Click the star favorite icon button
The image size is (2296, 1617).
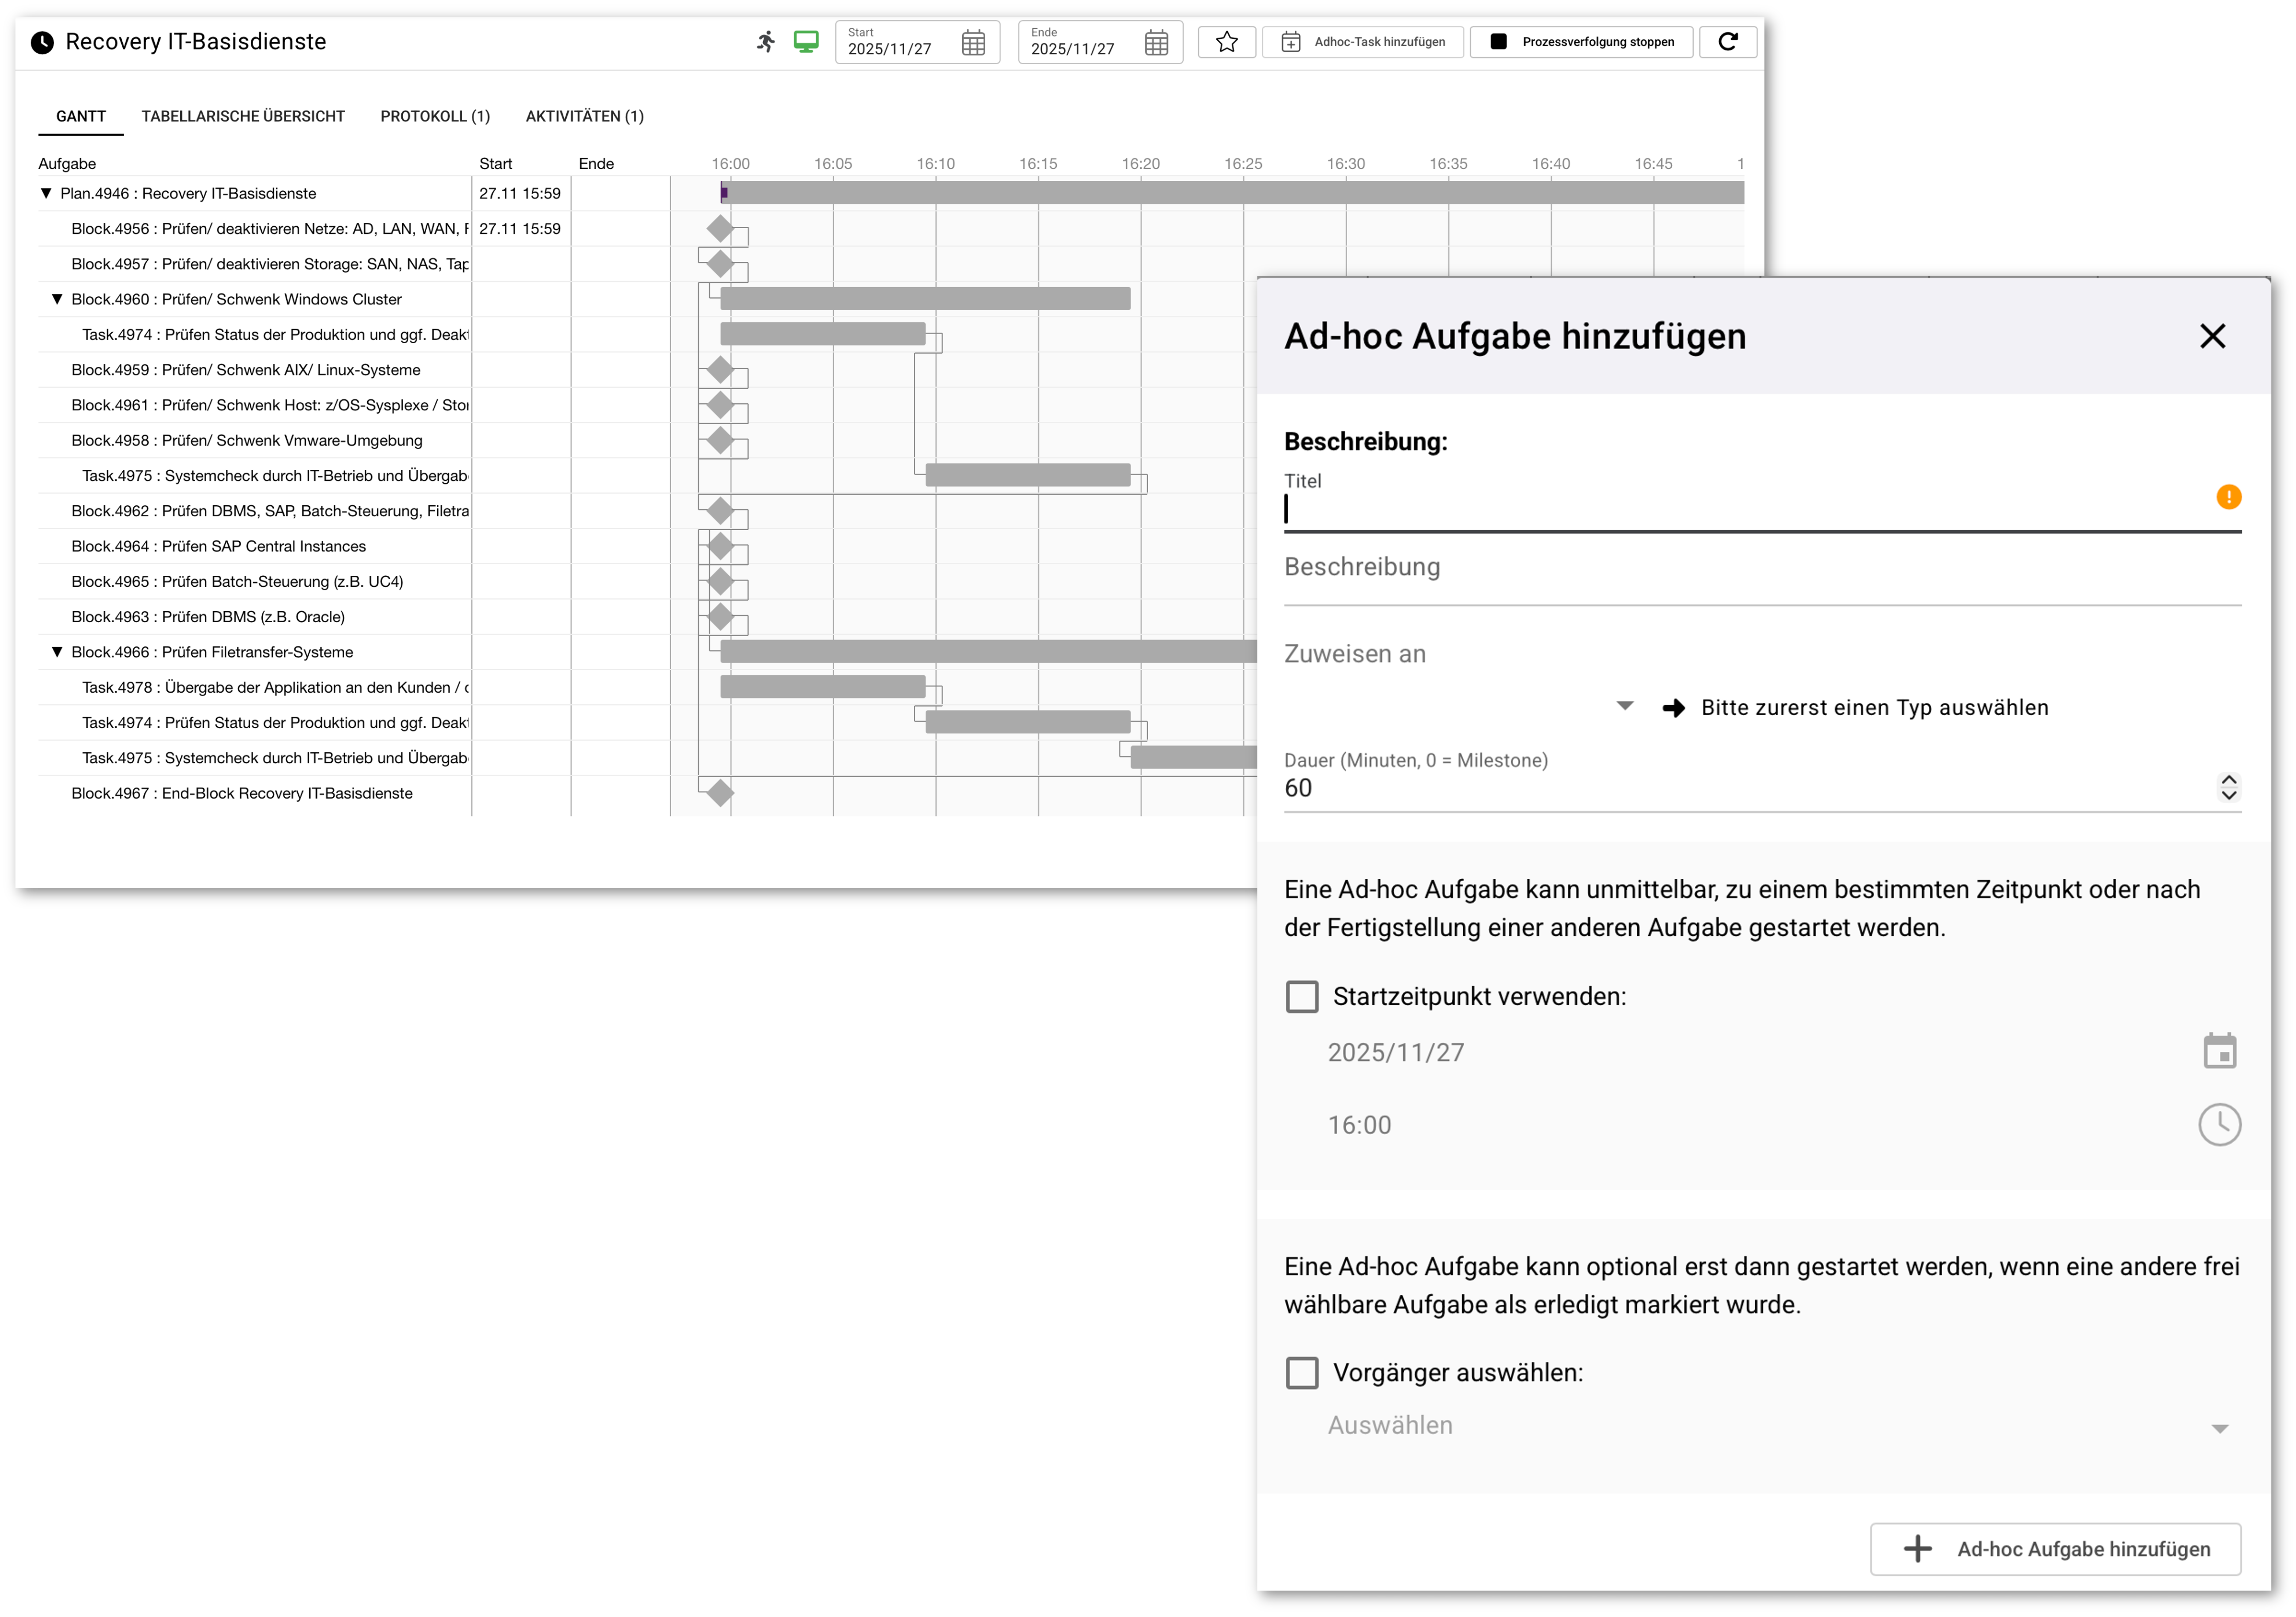coord(1227,42)
